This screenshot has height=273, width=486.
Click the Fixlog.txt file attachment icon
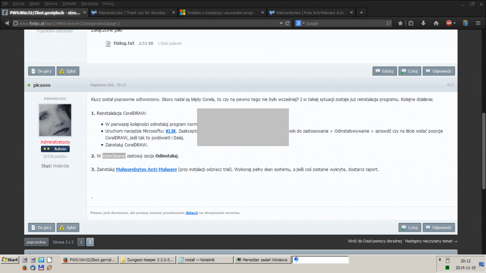click(x=108, y=43)
